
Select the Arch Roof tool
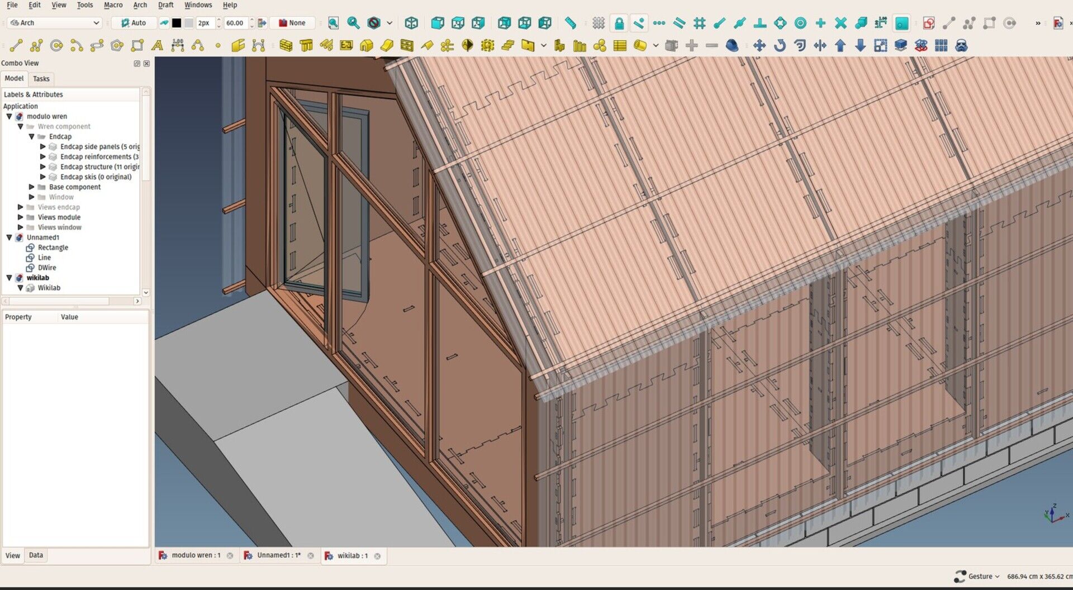[427, 46]
